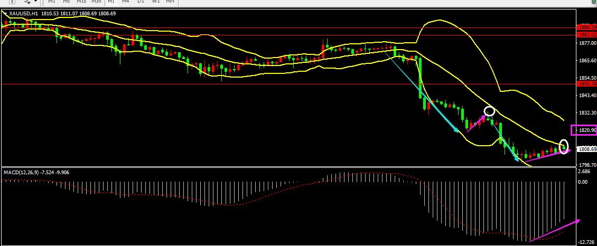Select the W1 weekly timeframe
The height and width of the screenshot is (246, 597).
click(156, 2)
